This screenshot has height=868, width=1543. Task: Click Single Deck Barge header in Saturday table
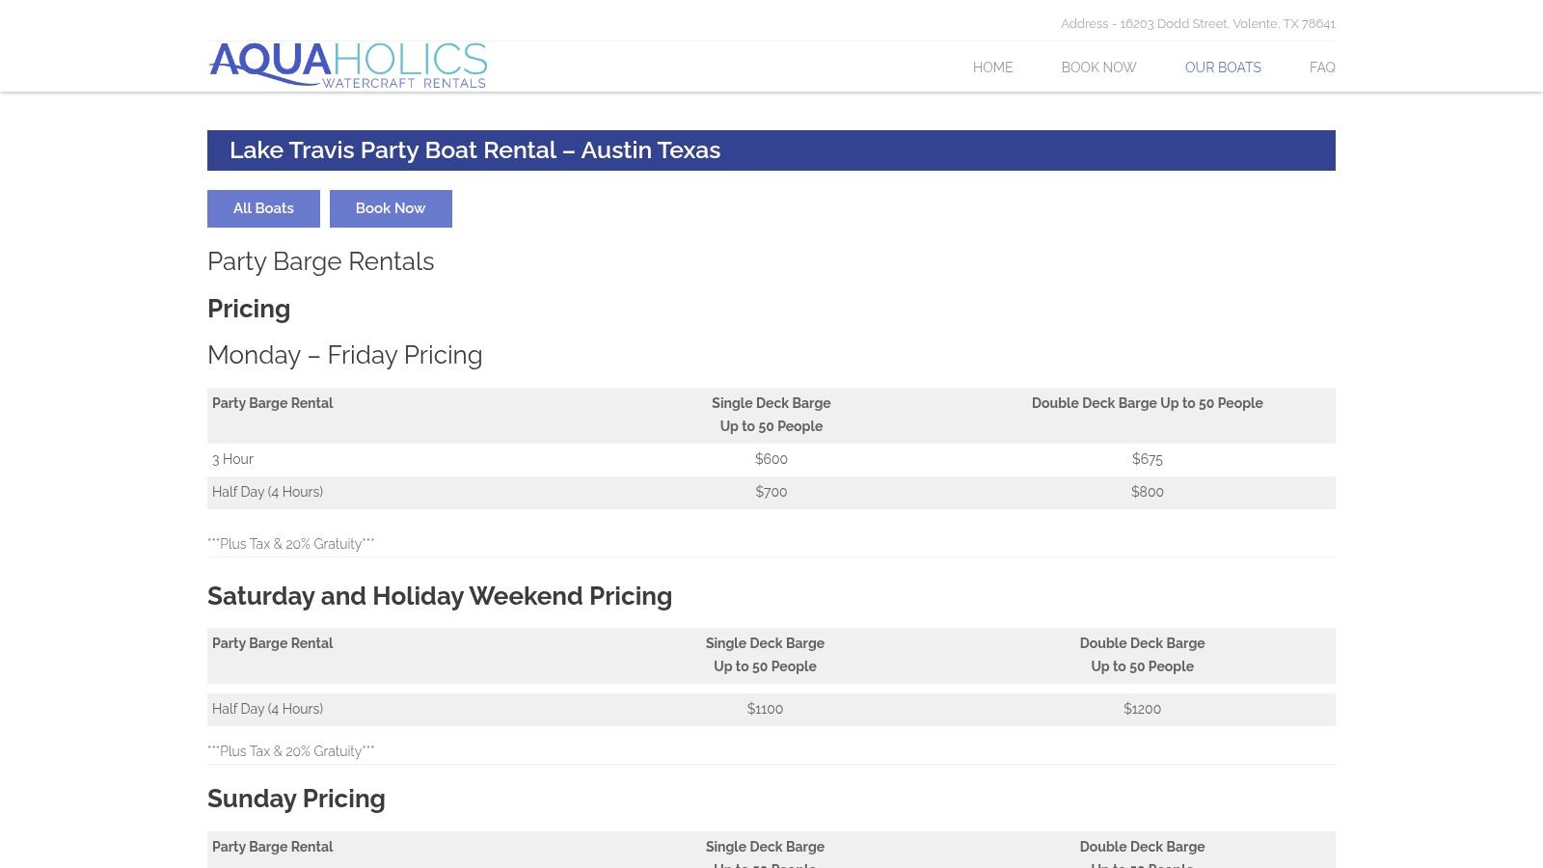coord(765,655)
